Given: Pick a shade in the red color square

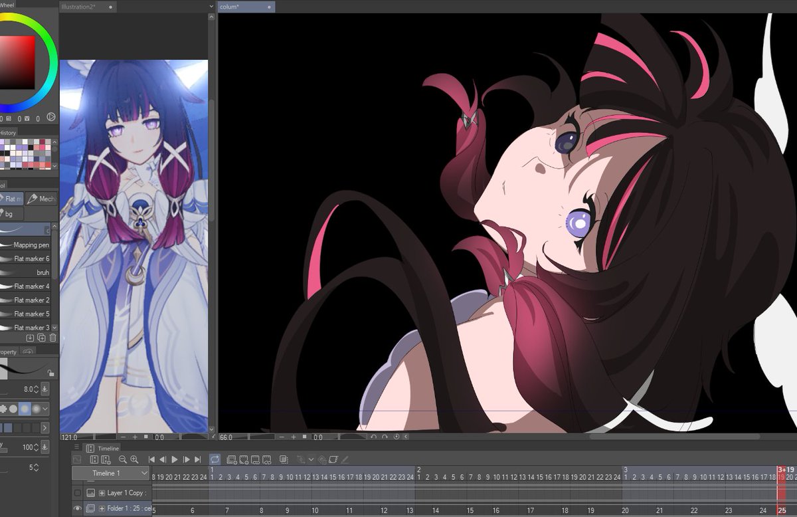Looking at the screenshot, I should 17,62.
